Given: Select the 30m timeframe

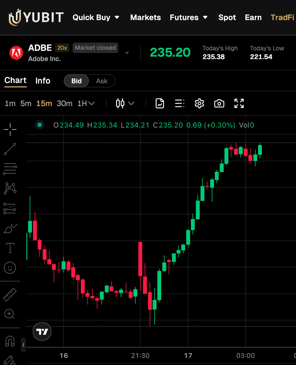Looking at the screenshot, I should pos(65,103).
